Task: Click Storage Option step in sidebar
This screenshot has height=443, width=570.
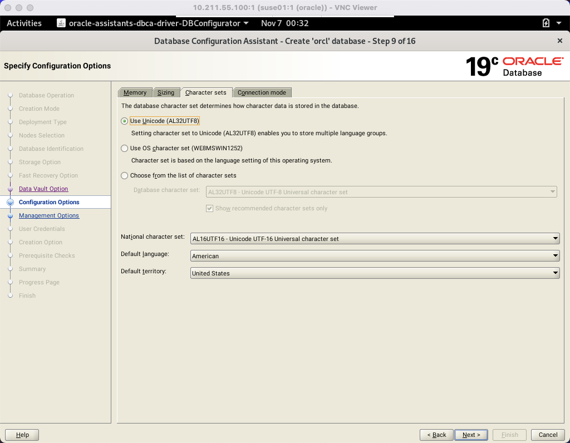Action: [40, 162]
